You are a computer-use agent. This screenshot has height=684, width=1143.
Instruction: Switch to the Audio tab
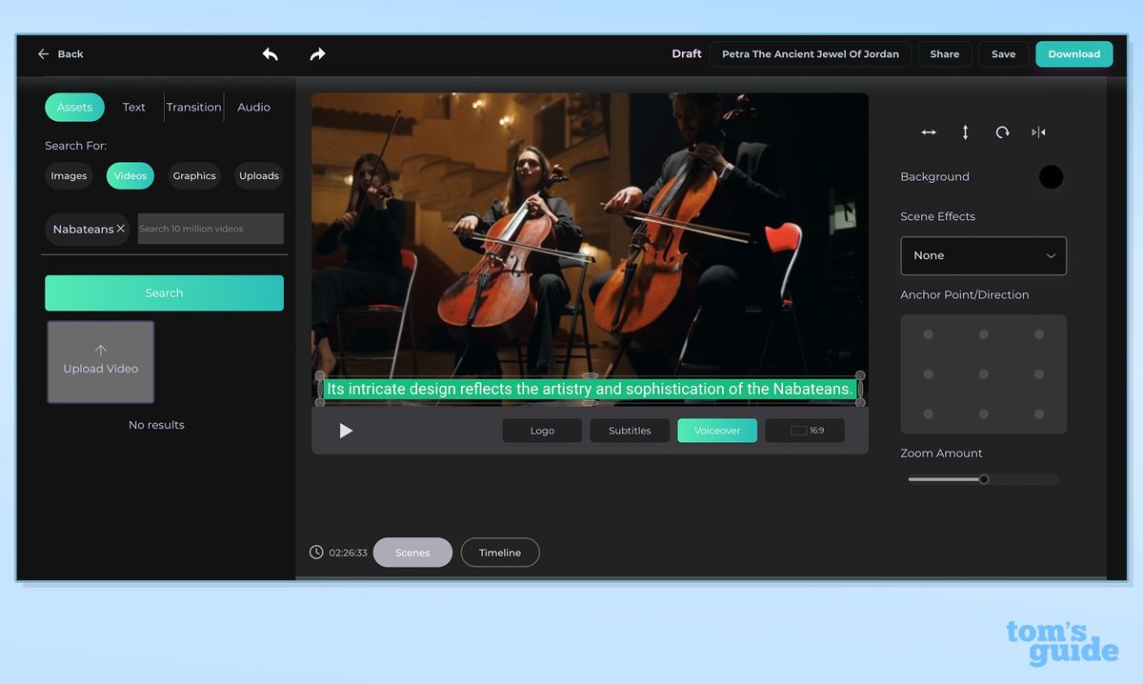click(x=252, y=107)
